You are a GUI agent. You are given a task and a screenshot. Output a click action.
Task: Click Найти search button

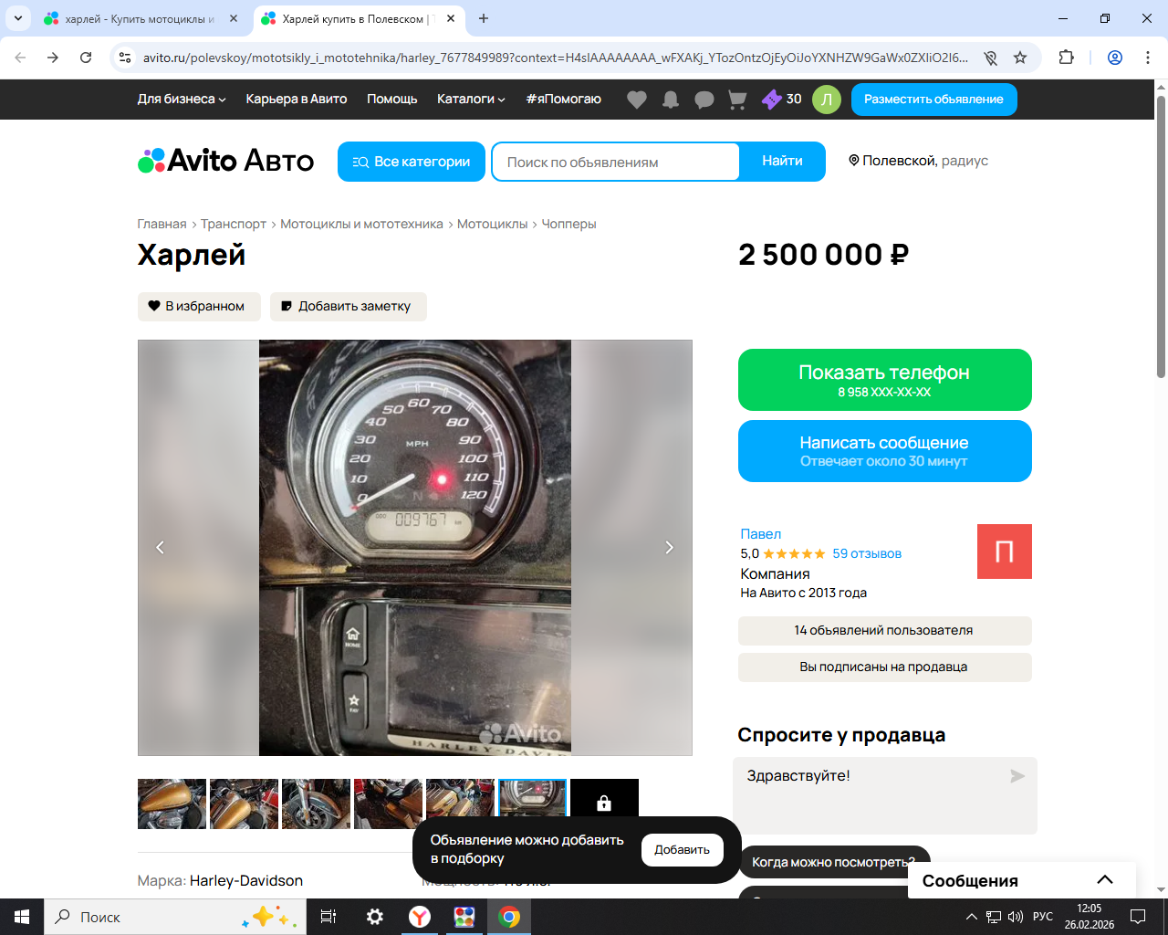point(782,162)
